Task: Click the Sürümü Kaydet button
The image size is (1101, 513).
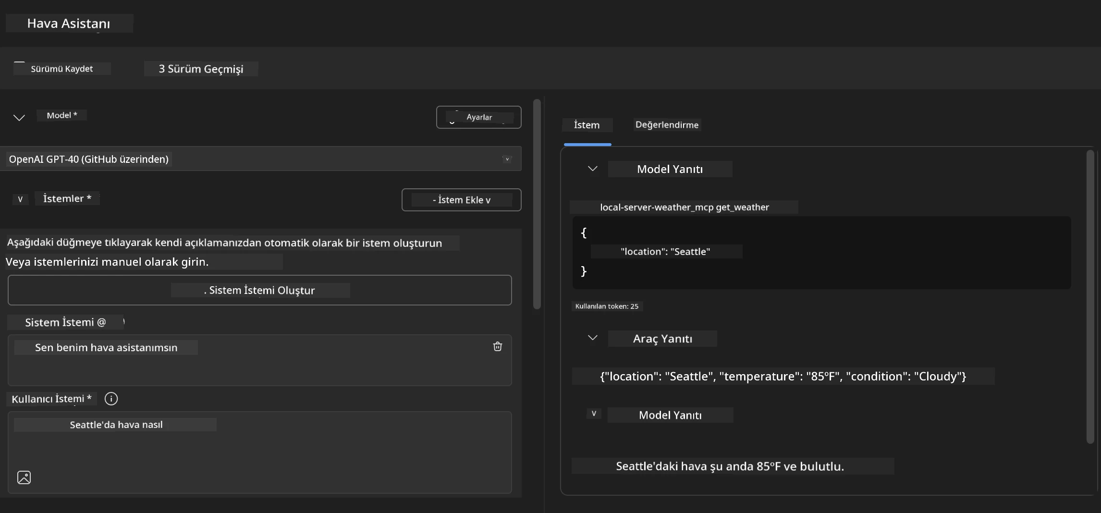Action: pos(62,69)
